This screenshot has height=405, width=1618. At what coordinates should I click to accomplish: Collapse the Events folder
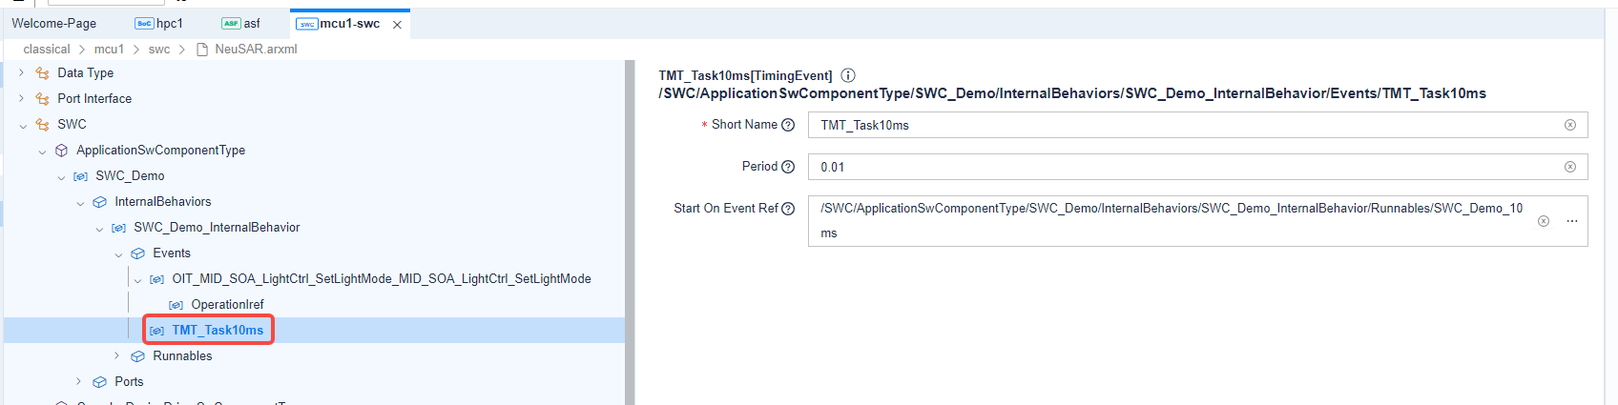[118, 253]
